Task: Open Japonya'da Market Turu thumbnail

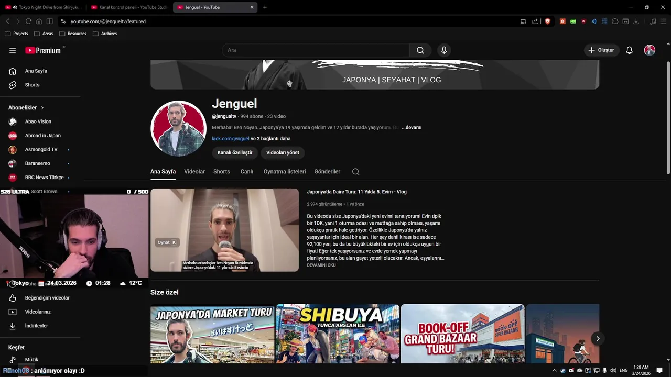Action: click(x=212, y=334)
